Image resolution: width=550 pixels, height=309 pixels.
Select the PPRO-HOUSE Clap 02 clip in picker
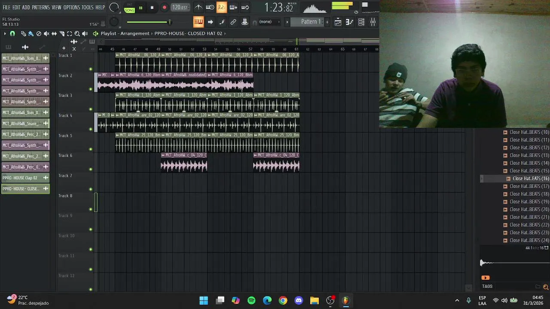point(25,178)
